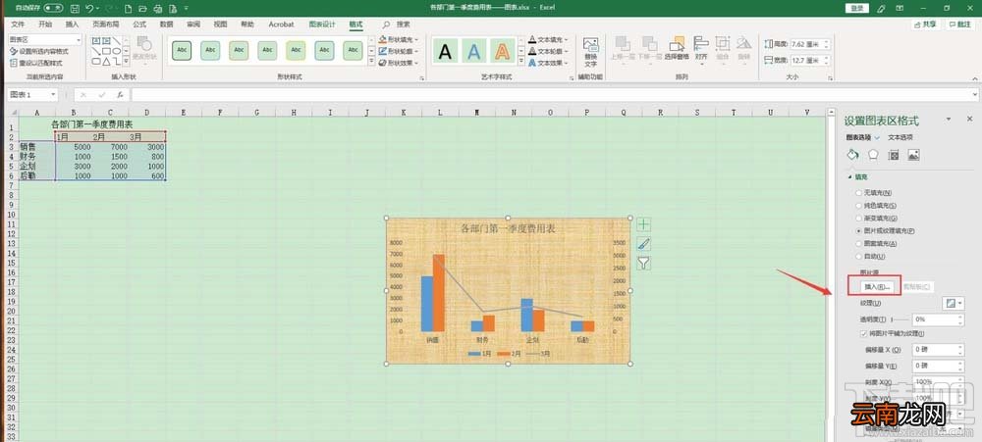Open the 文件 menu
The height and width of the screenshot is (442, 982).
(x=18, y=25)
